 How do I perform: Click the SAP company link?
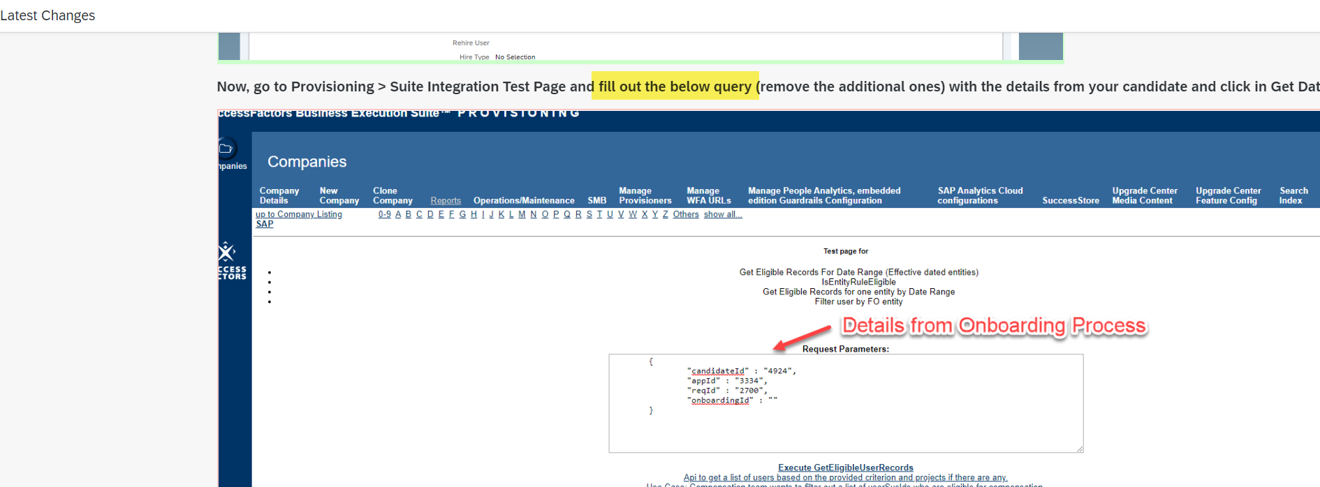coord(265,224)
